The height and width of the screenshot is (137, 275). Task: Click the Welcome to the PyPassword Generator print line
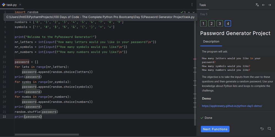[56, 37]
